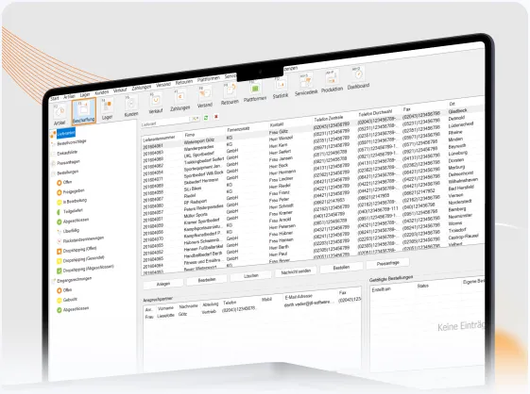Click the Anlegen button
This screenshot has height=394, width=530.
pos(163,284)
